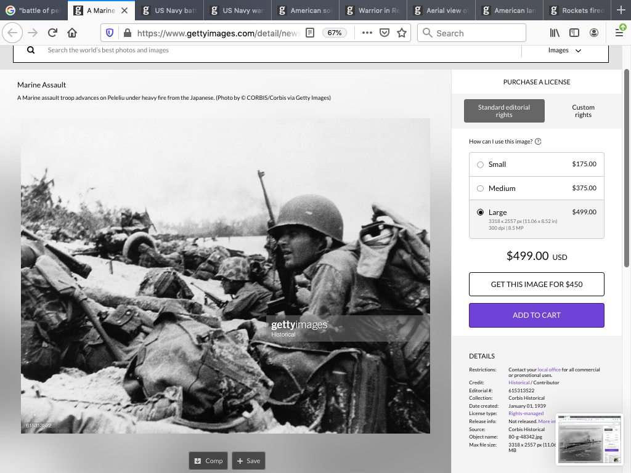Open page actions three-dot menu
The height and width of the screenshot is (473, 631).
[367, 33]
